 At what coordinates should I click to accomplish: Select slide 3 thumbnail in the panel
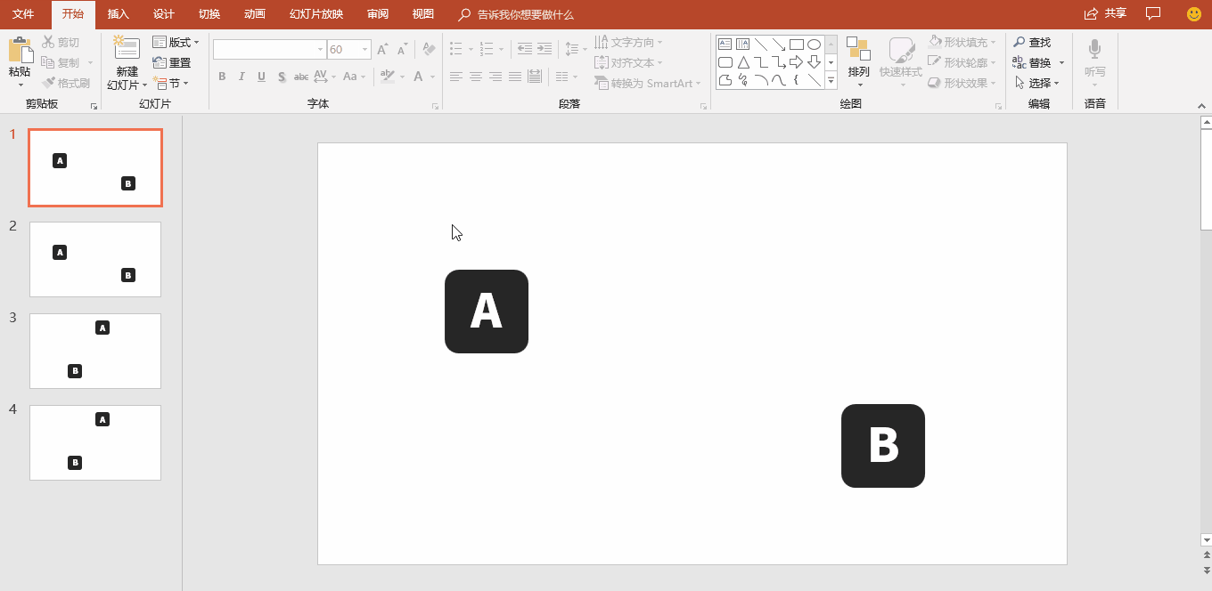(x=95, y=351)
